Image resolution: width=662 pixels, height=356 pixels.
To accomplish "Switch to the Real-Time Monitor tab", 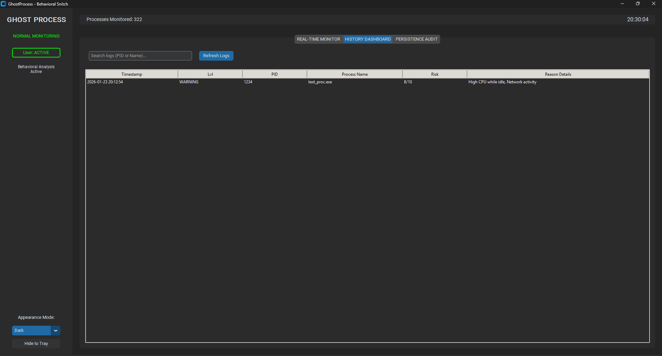I will (318, 39).
